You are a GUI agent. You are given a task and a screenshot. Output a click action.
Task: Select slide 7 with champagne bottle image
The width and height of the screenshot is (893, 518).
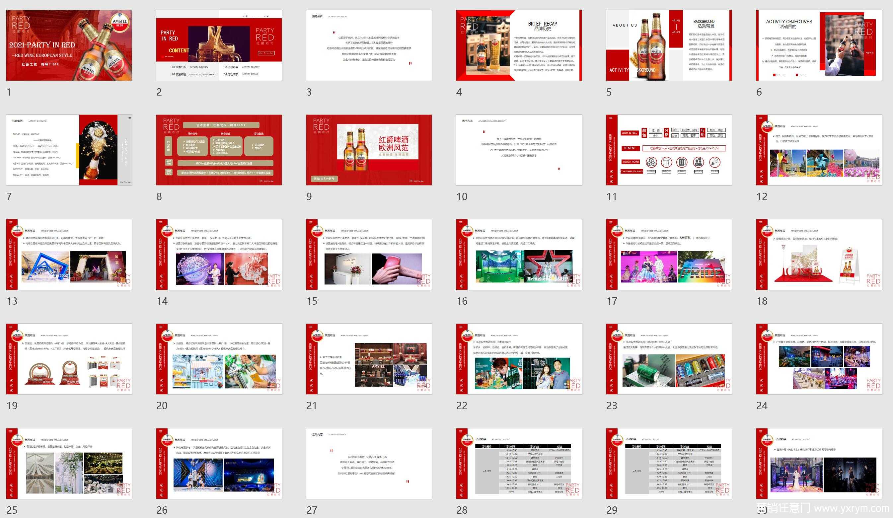pyautogui.click(x=69, y=150)
